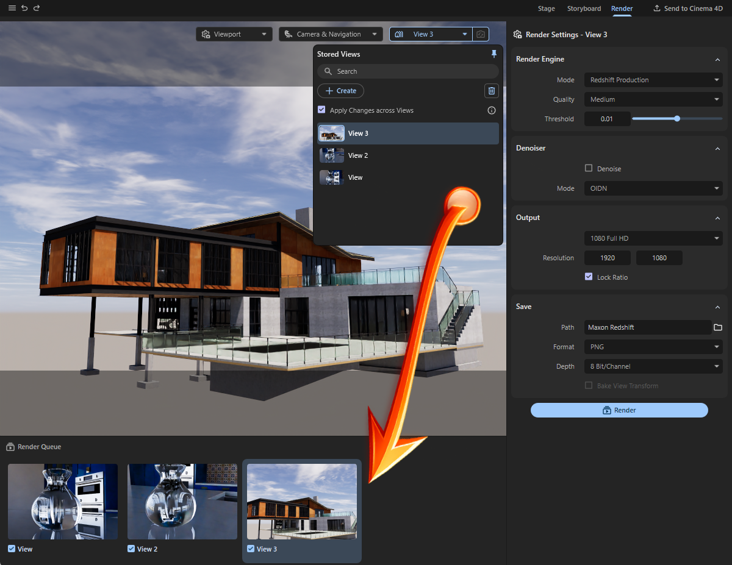Viewport: 732px width, 565px height.
Task: Click the resolution width field 1920
Action: tap(608, 258)
